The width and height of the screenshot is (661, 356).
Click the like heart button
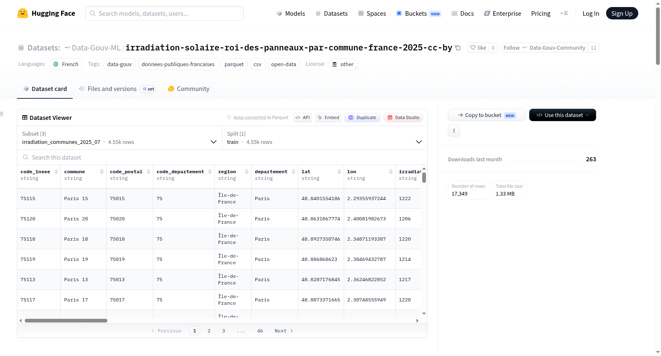[x=478, y=48]
